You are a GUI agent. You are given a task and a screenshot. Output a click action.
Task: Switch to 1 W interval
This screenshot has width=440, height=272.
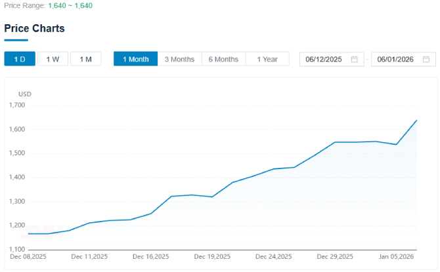click(53, 59)
